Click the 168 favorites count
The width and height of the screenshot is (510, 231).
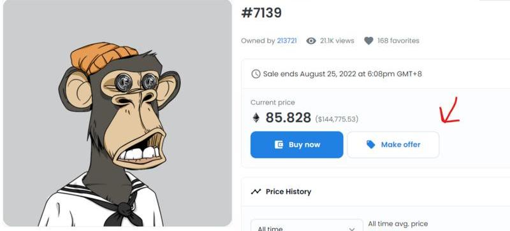tap(398, 41)
